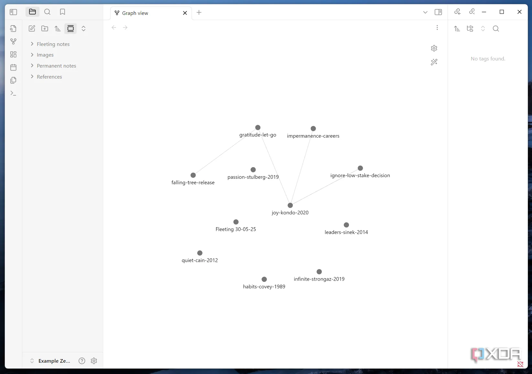The image size is (532, 374).
Task: Open the tab list dropdown arrow
Action: tap(425, 12)
